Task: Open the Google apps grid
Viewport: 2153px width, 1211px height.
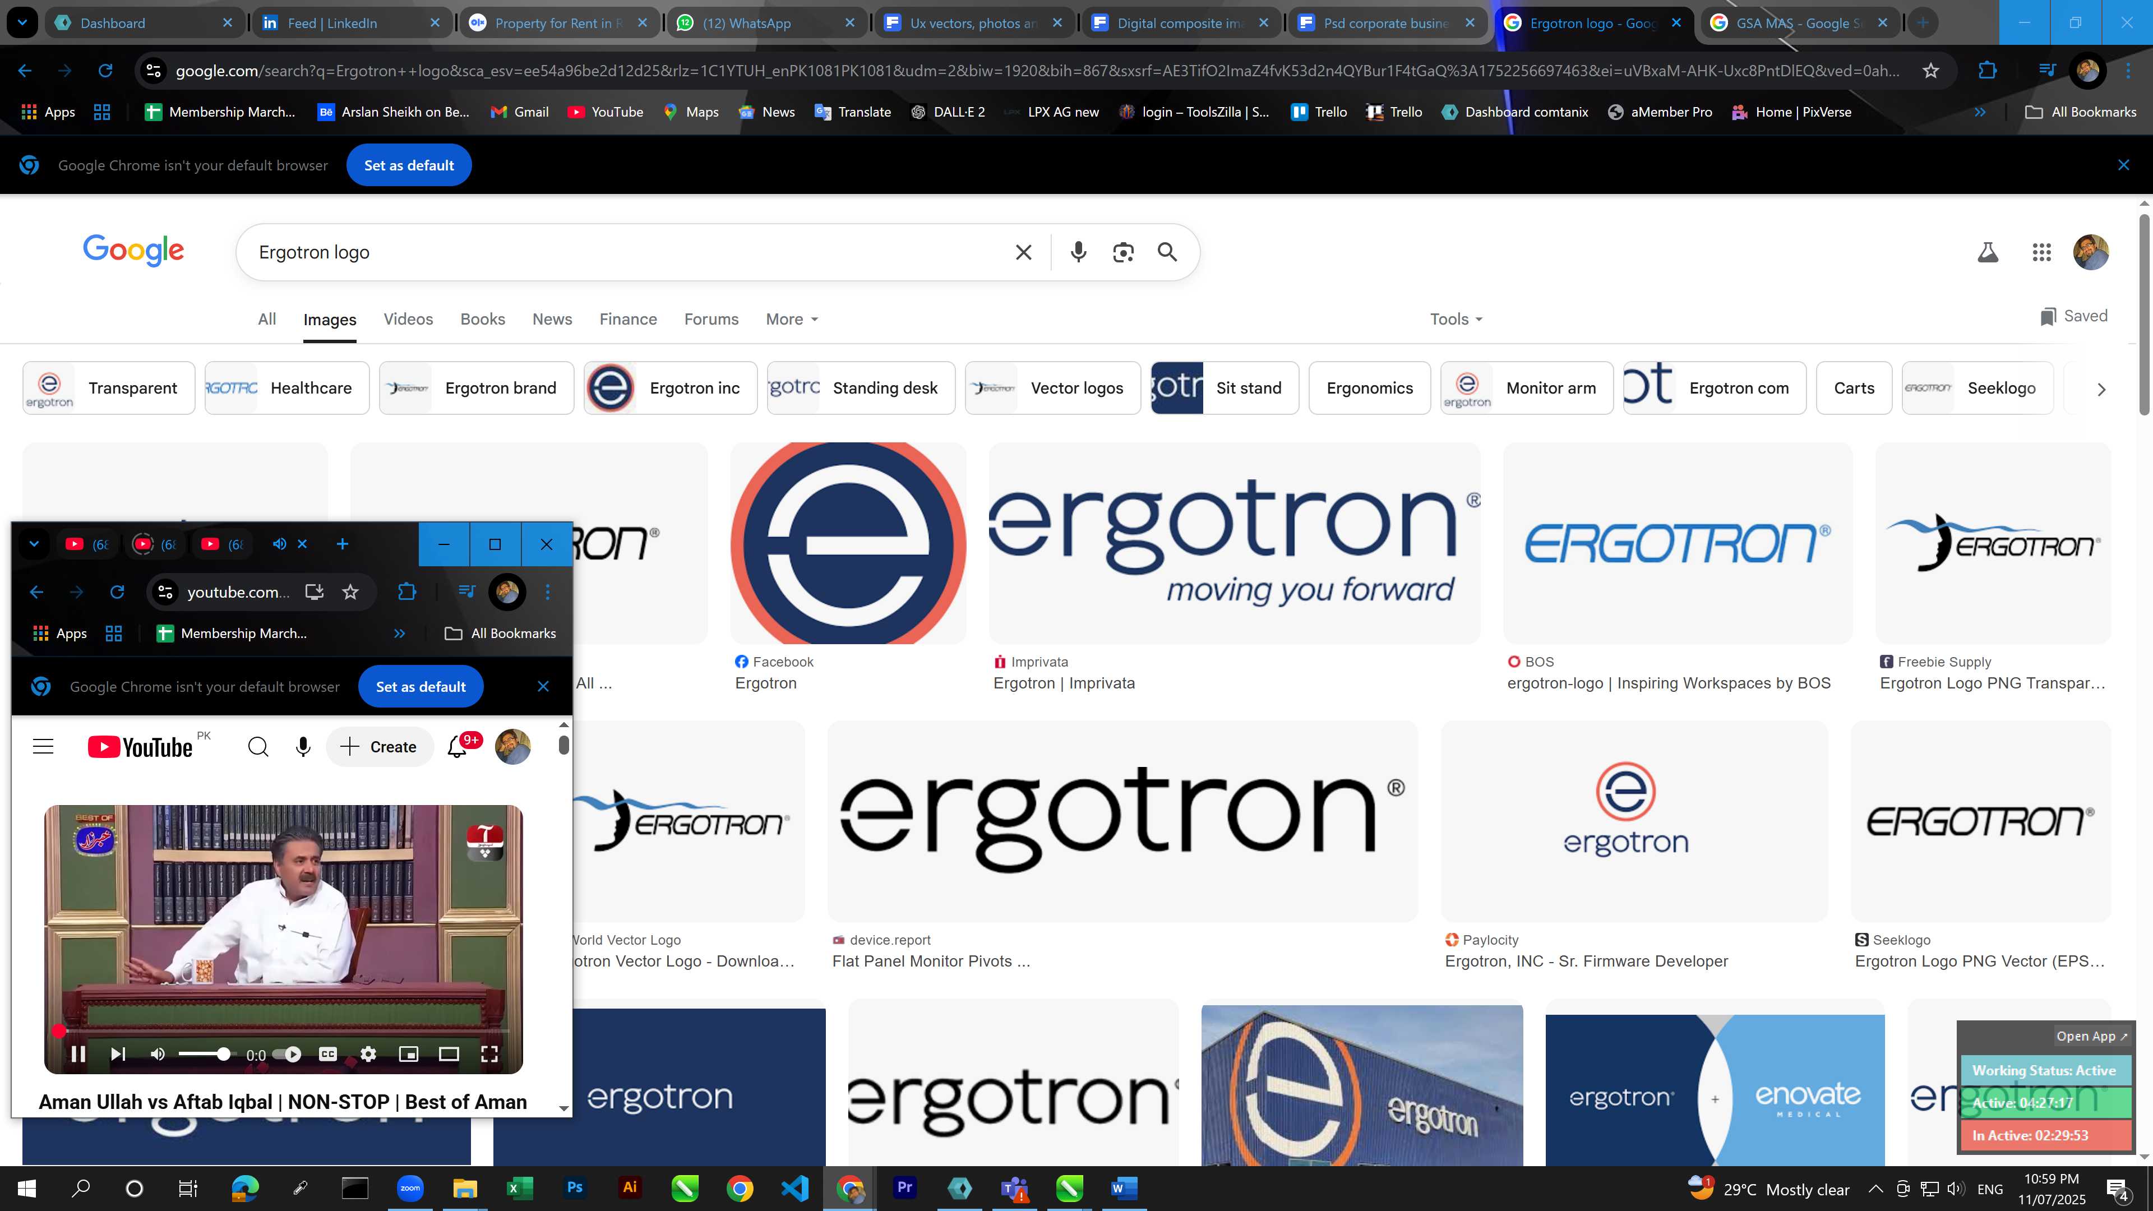Action: (x=2041, y=252)
